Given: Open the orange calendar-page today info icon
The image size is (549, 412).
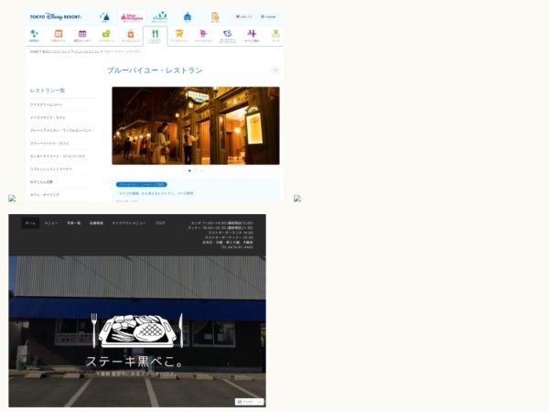Looking at the screenshot, I should [x=59, y=36].
